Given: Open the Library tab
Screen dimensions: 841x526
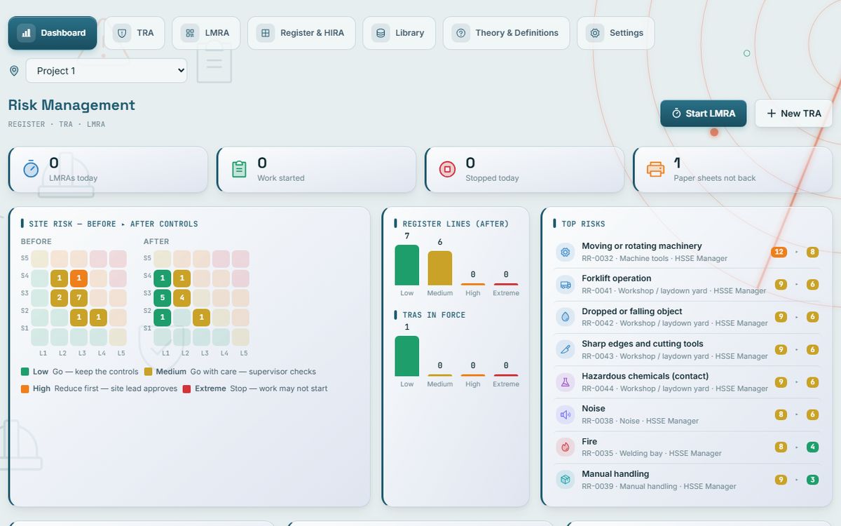Looking at the screenshot, I should coord(399,33).
